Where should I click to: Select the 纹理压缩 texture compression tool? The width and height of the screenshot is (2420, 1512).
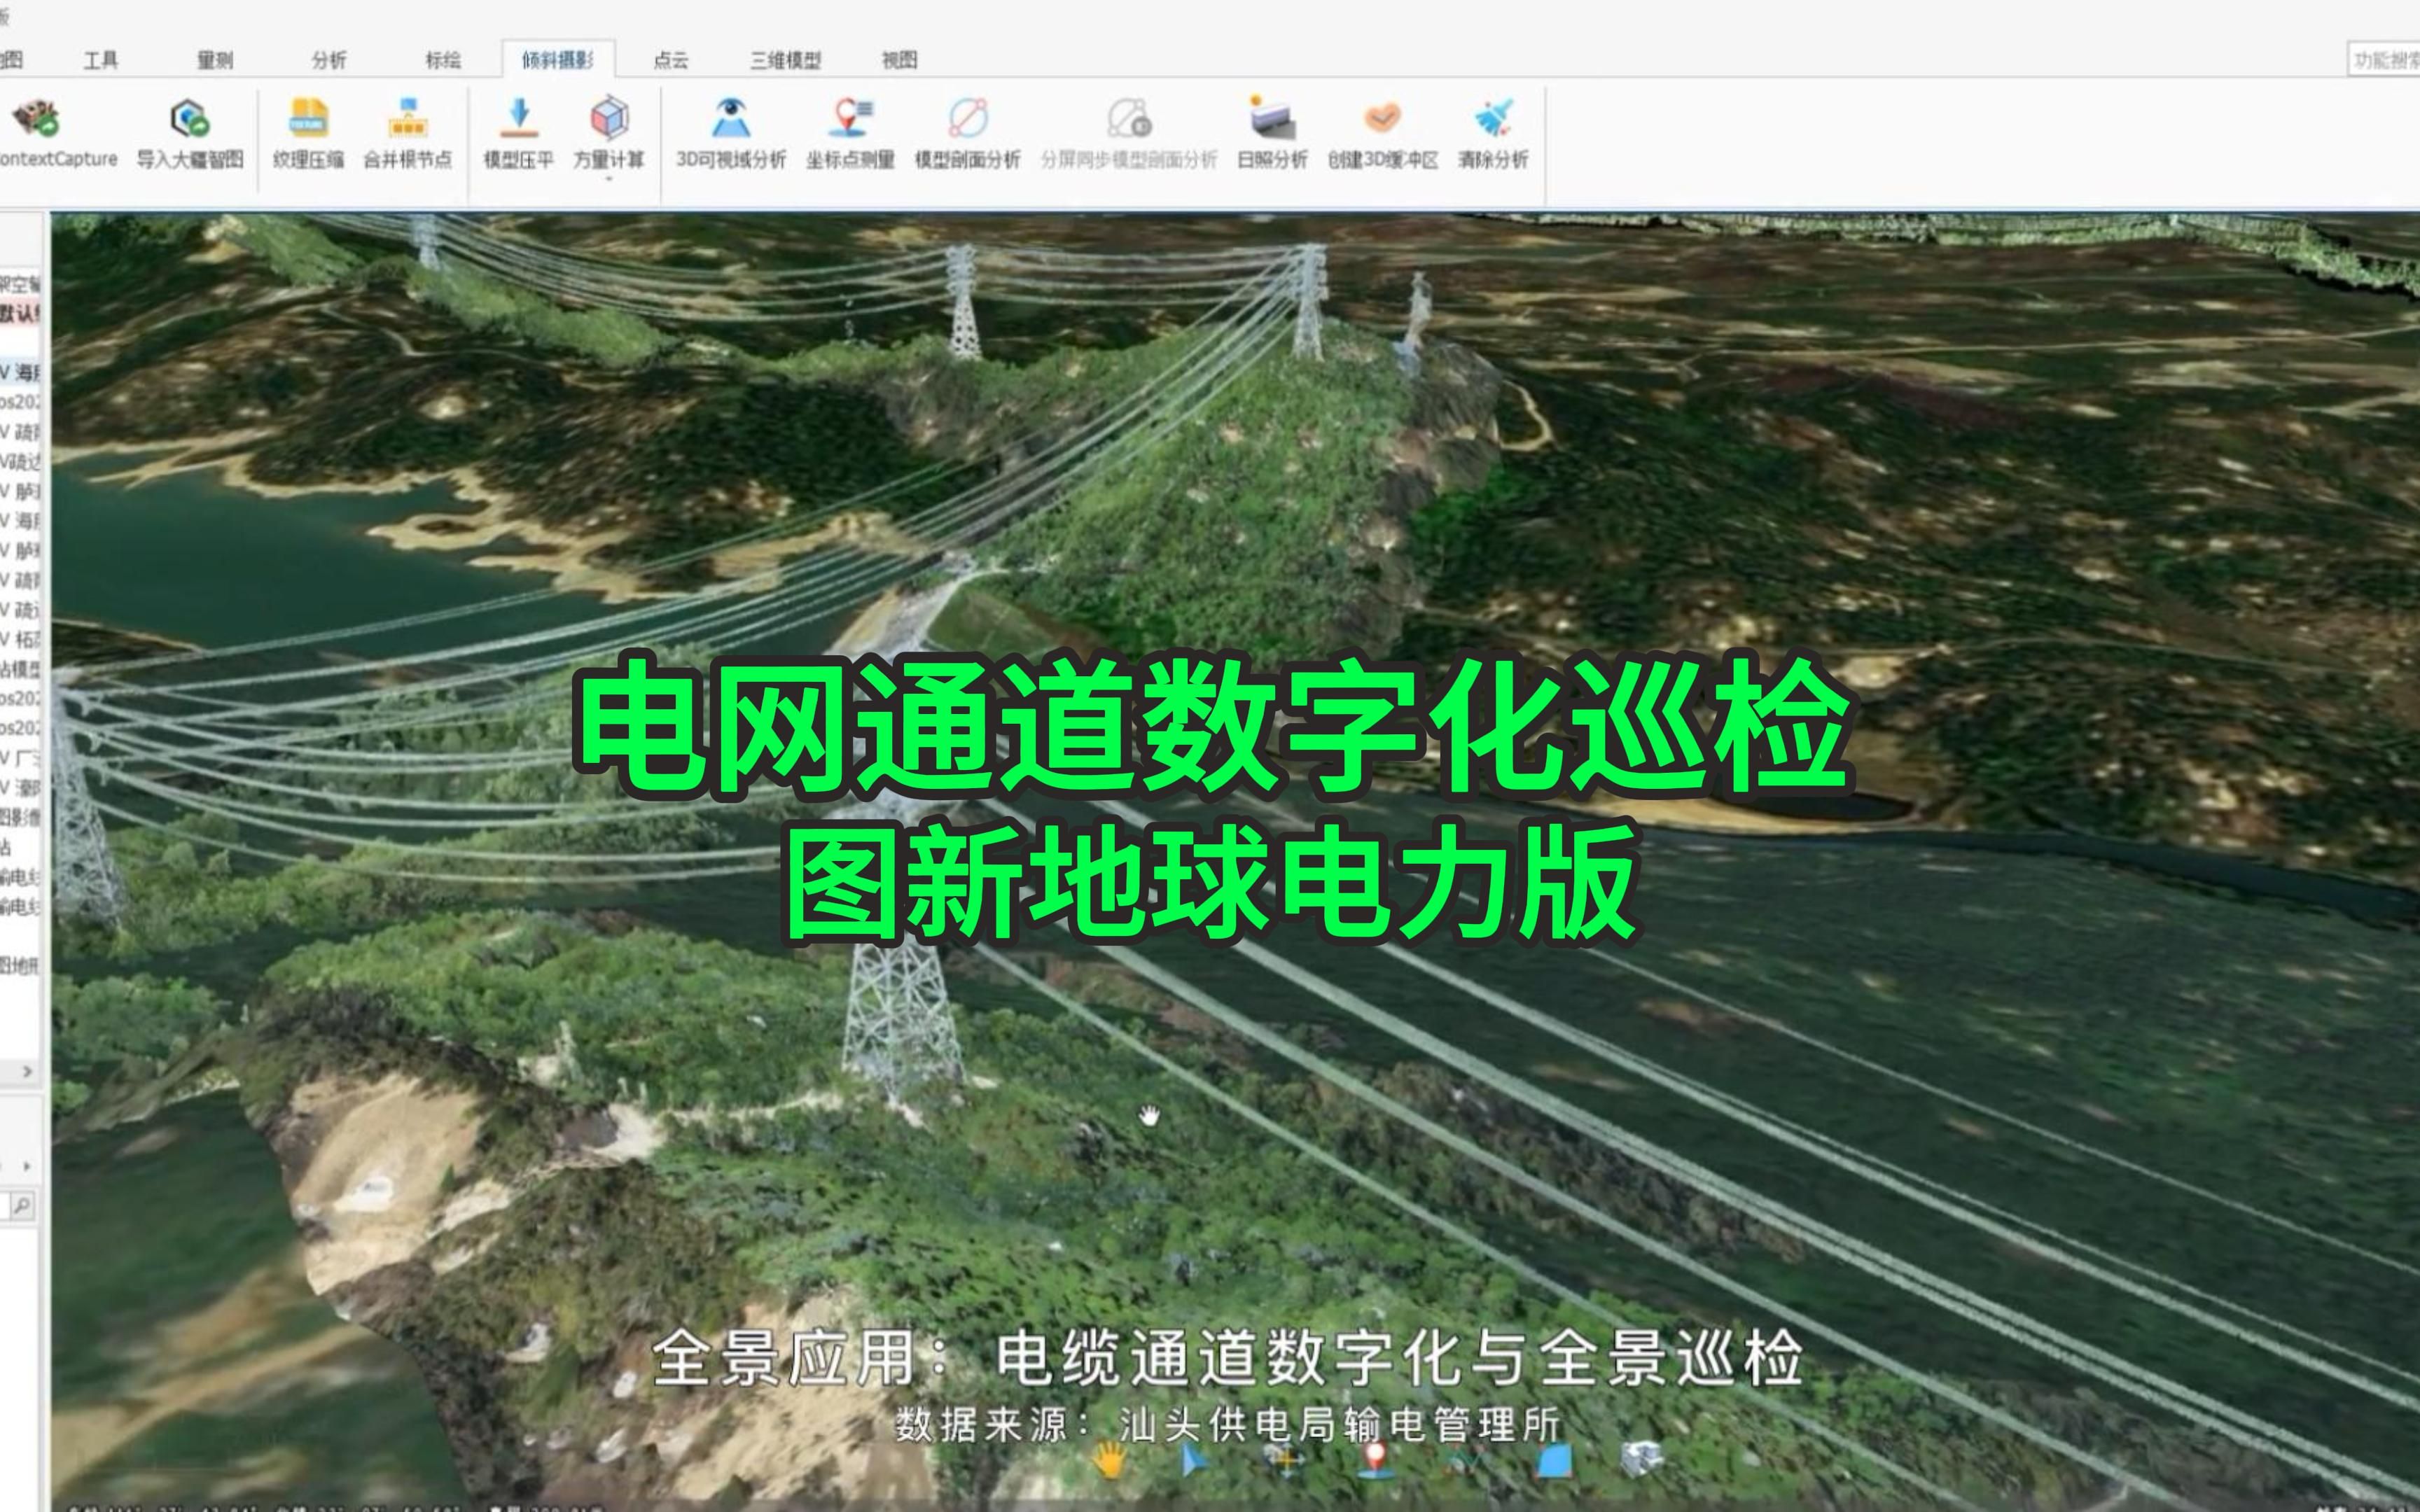[308, 134]
